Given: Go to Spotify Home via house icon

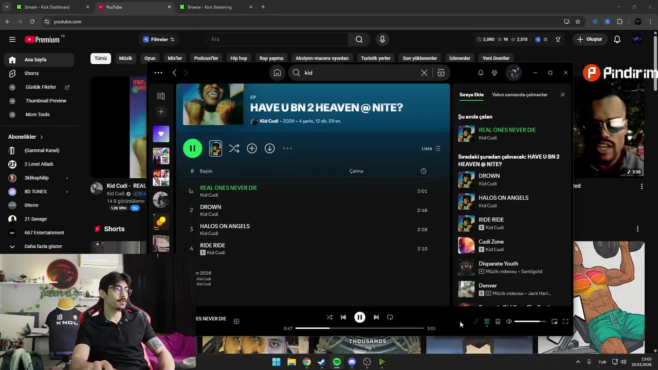Looking at the screenshot, I should (277, 73).
